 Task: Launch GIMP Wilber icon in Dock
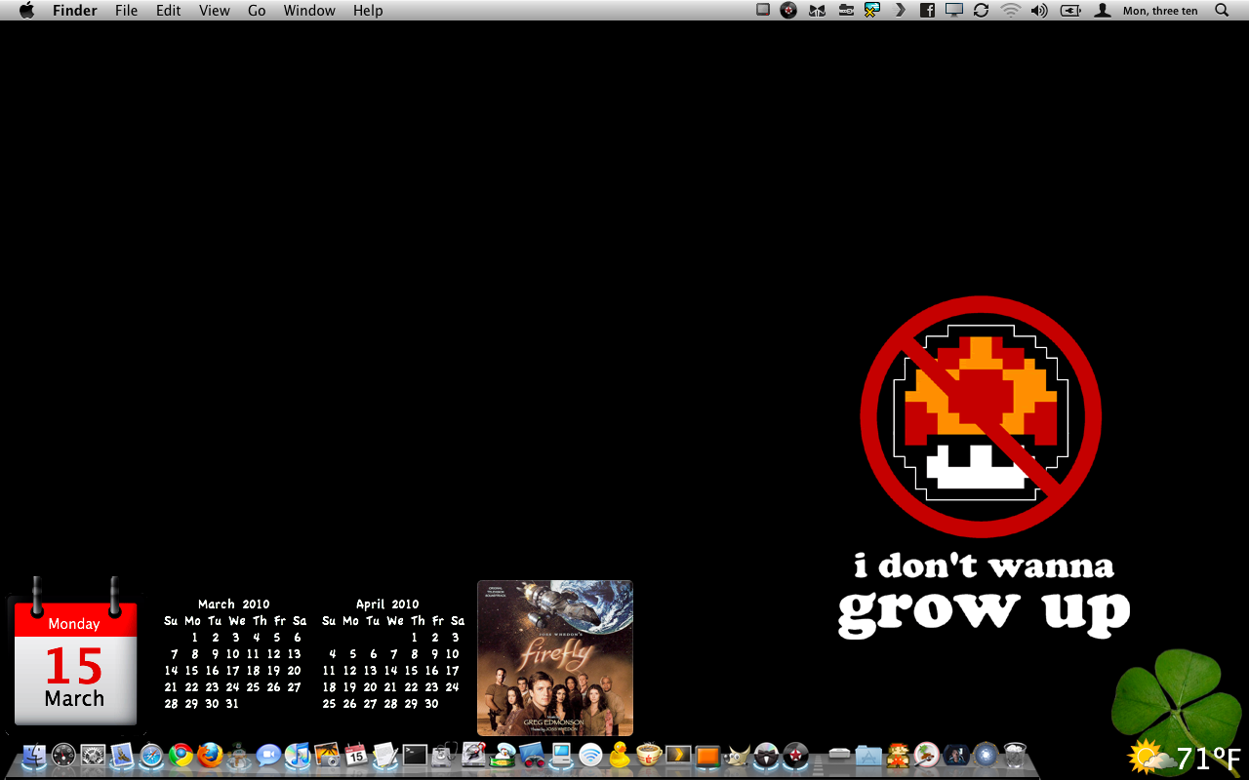(x=737, y=755)
